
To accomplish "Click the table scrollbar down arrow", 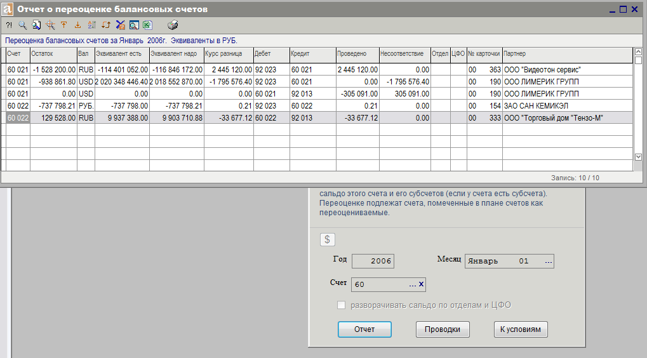I will coord(638,157).
